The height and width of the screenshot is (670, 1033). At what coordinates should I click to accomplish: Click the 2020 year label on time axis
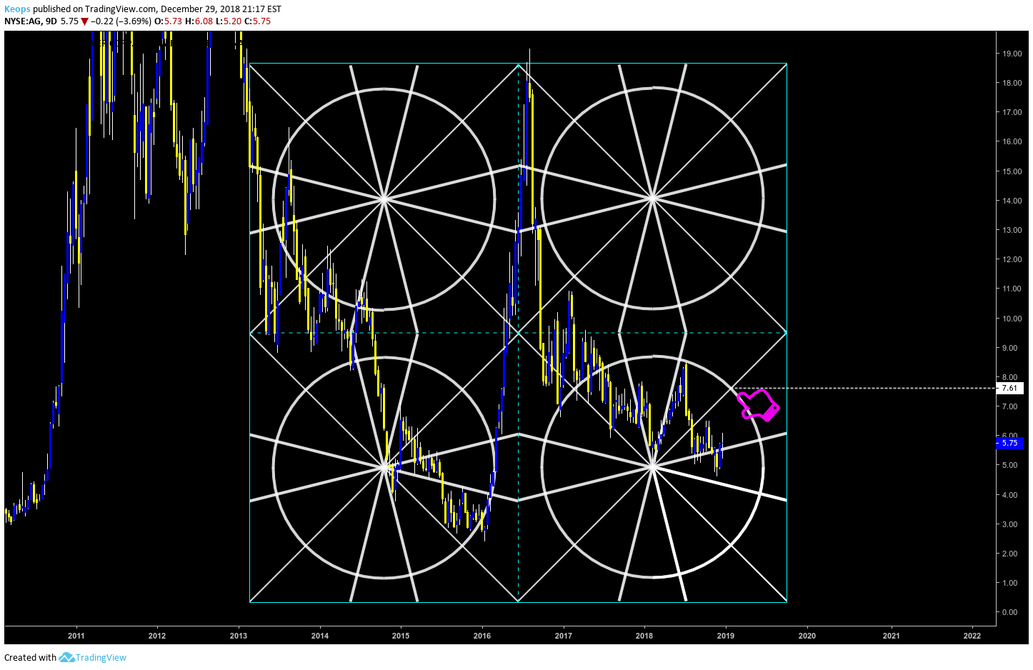807,636
